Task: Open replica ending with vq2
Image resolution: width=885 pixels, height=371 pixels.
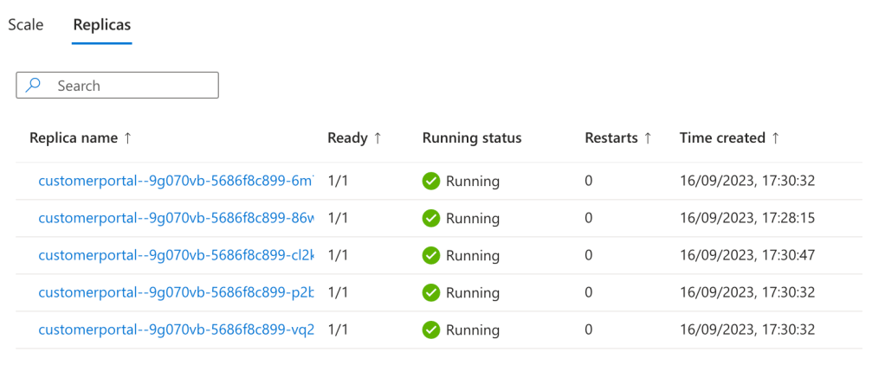Action: (176, 329)
